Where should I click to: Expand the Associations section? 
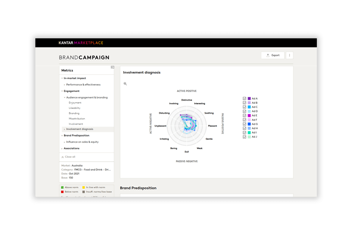point(62,148)
